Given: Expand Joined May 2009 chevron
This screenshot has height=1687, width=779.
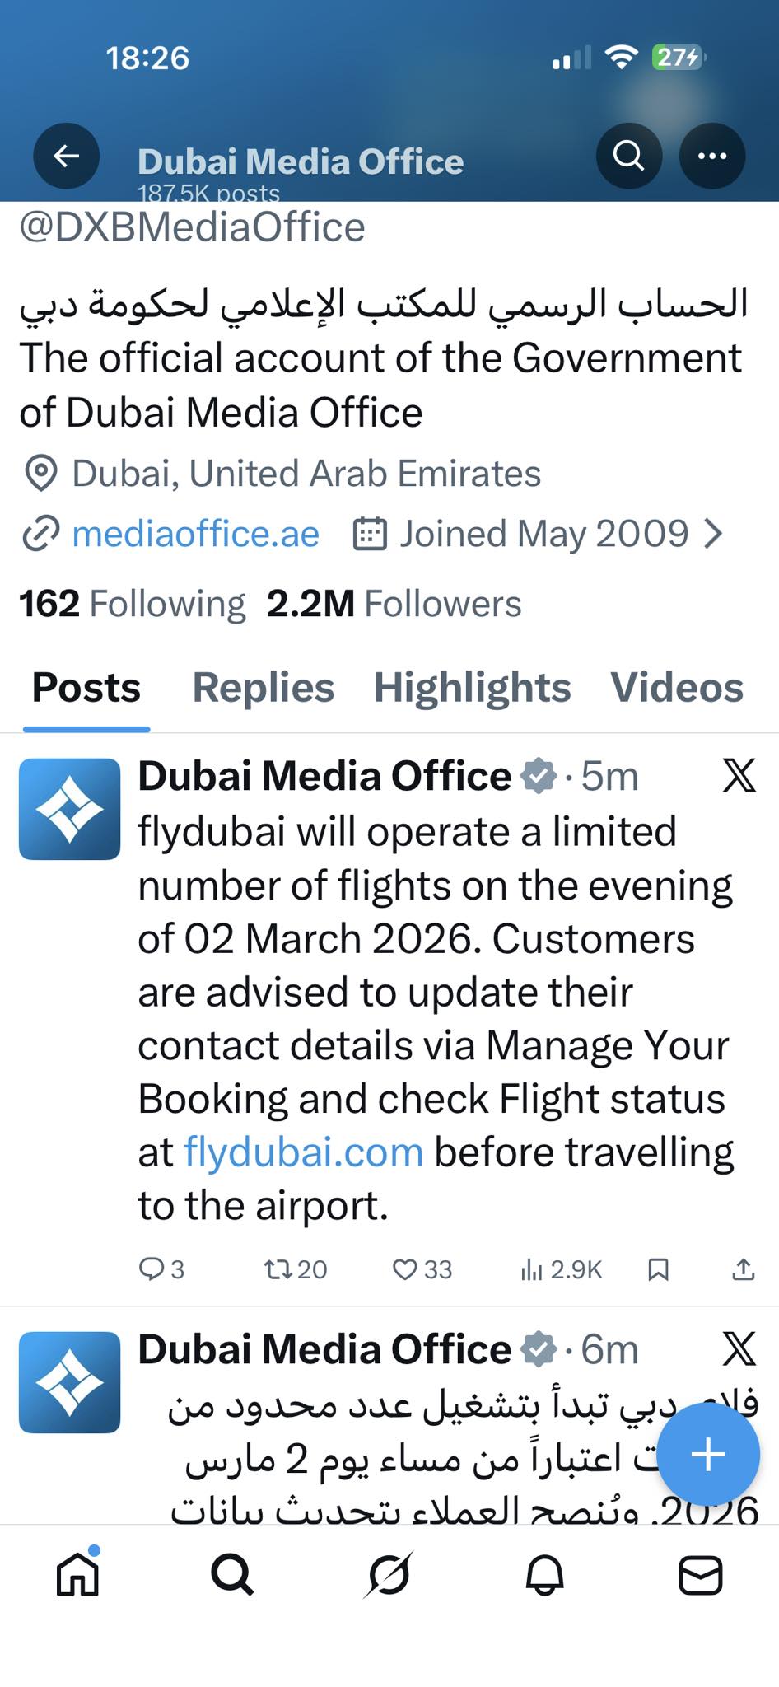Looking at the screenshot, I should click(x=714, y=534).
